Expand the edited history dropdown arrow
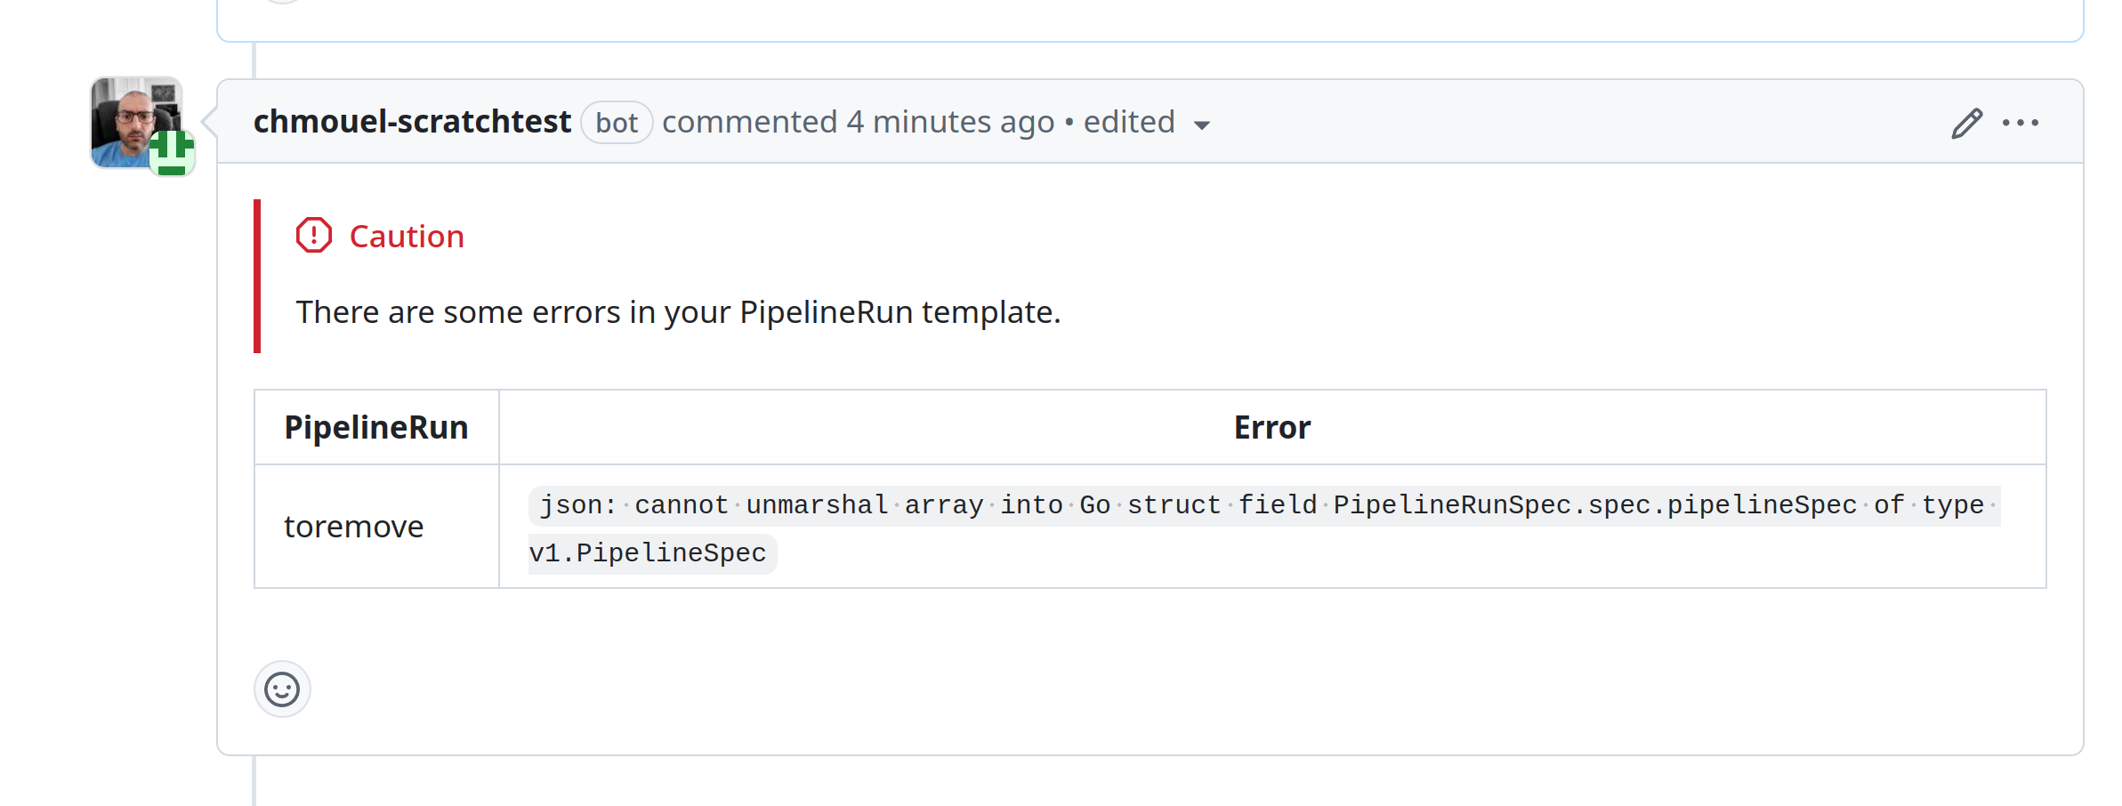Screen dimensions: 2122x806 (1202, 125)
